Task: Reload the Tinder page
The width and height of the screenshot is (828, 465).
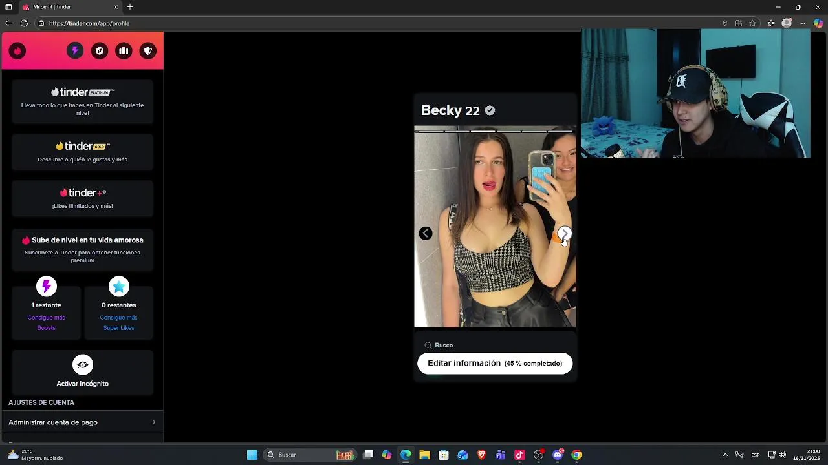Action: pos(24,23)
